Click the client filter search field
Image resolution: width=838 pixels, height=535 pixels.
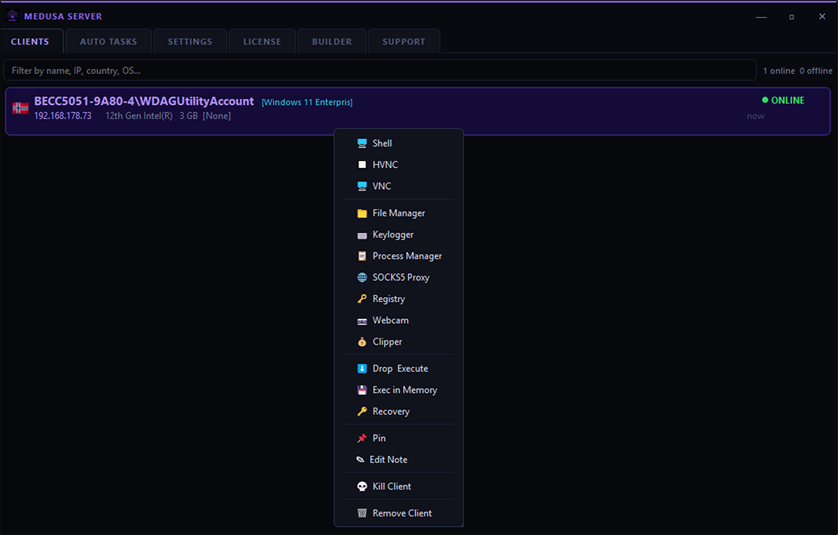[x=380, y=70]
